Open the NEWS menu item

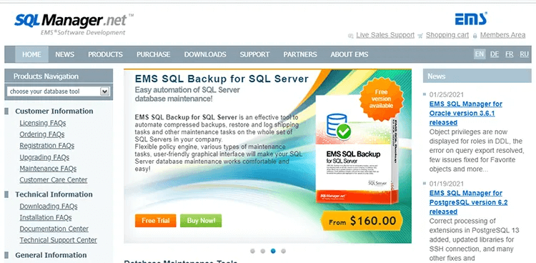click(64, 54)
